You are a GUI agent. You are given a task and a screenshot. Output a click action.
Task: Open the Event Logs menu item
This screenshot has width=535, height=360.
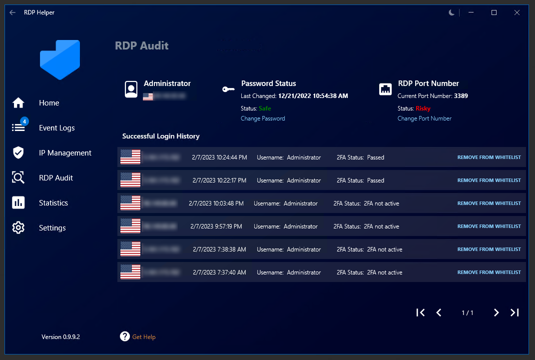[x=57, y=128]
